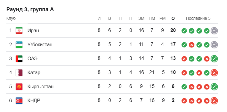Click the Раунд 3, группа А heading
The height and width of the screenshot is (112, 227).
click(x=30, y=10)
